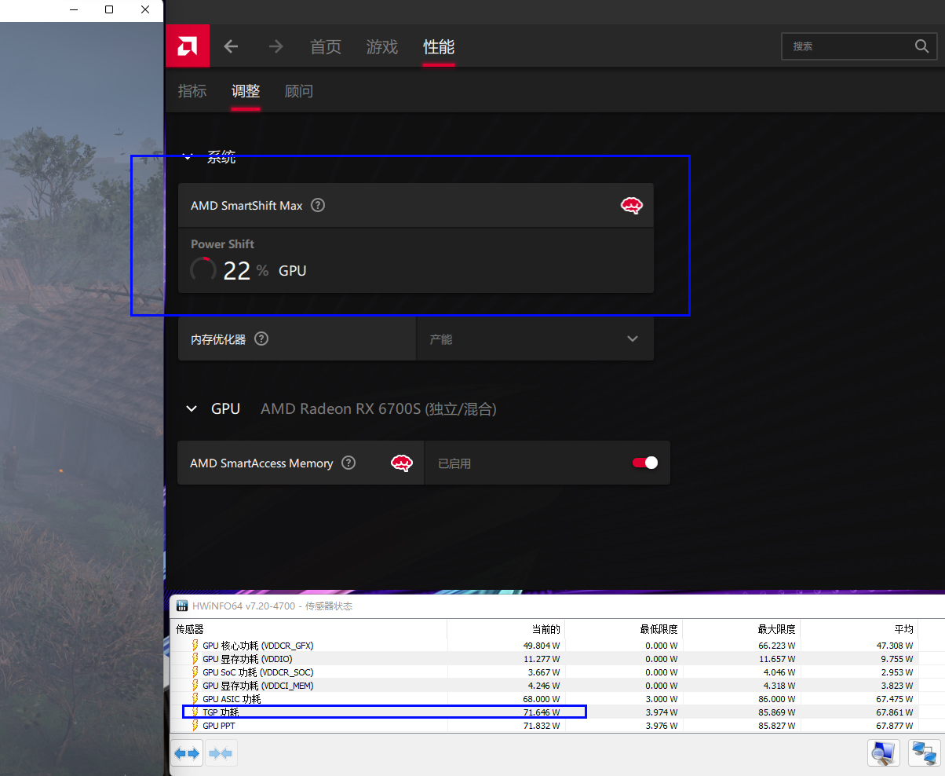Open help for 内存优化器

[x=262, y=339]
